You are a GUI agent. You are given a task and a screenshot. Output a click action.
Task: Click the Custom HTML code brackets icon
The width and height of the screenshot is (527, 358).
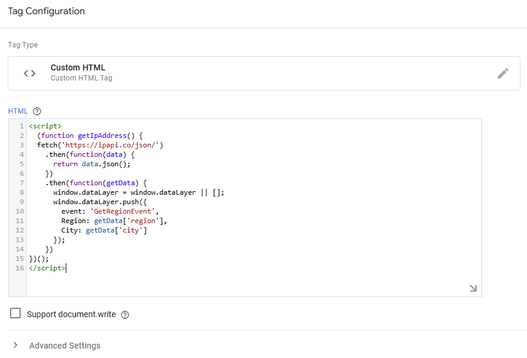click(x=28, y=73)
